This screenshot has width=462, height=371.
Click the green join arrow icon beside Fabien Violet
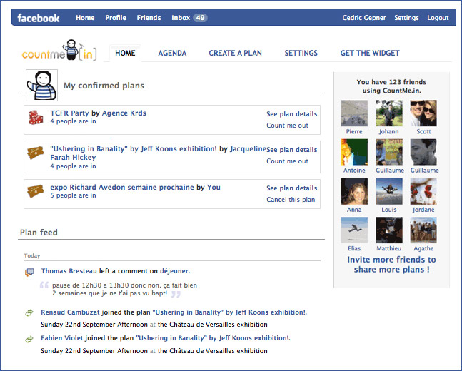pyautogui.click(x=29, y=339)
